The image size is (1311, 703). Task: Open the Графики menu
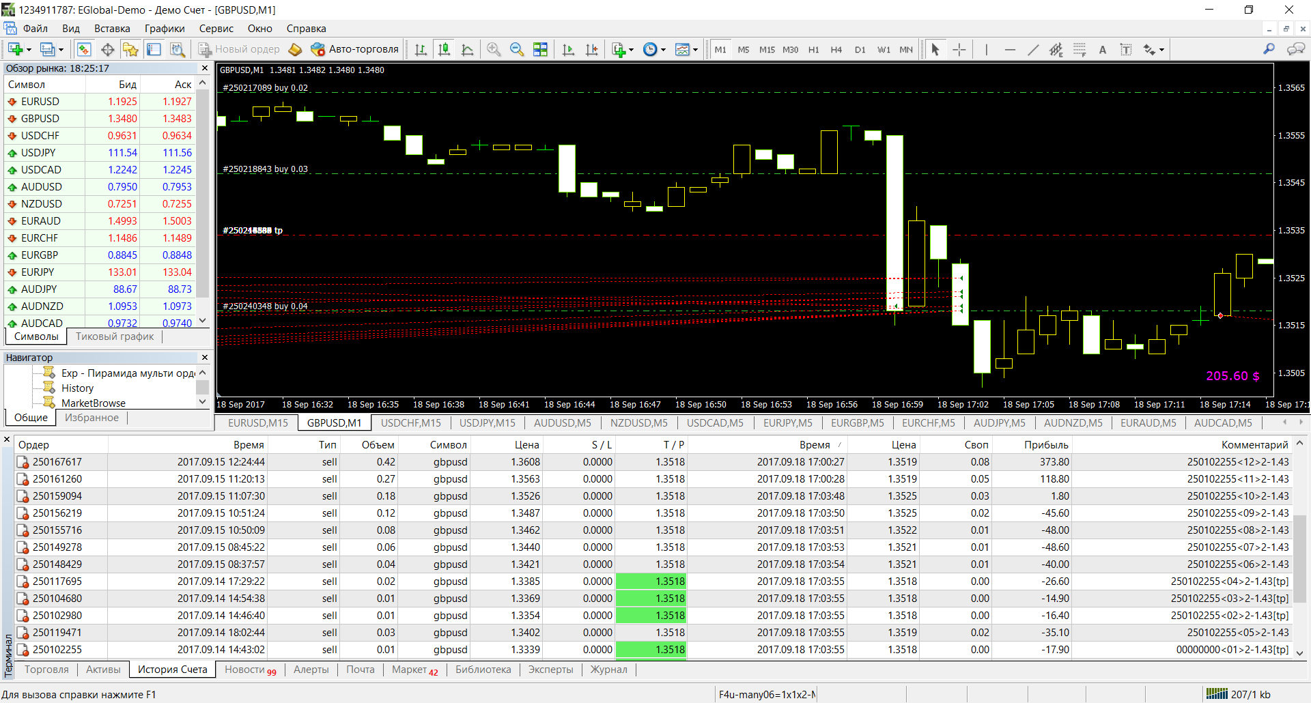tap(165, 29)
